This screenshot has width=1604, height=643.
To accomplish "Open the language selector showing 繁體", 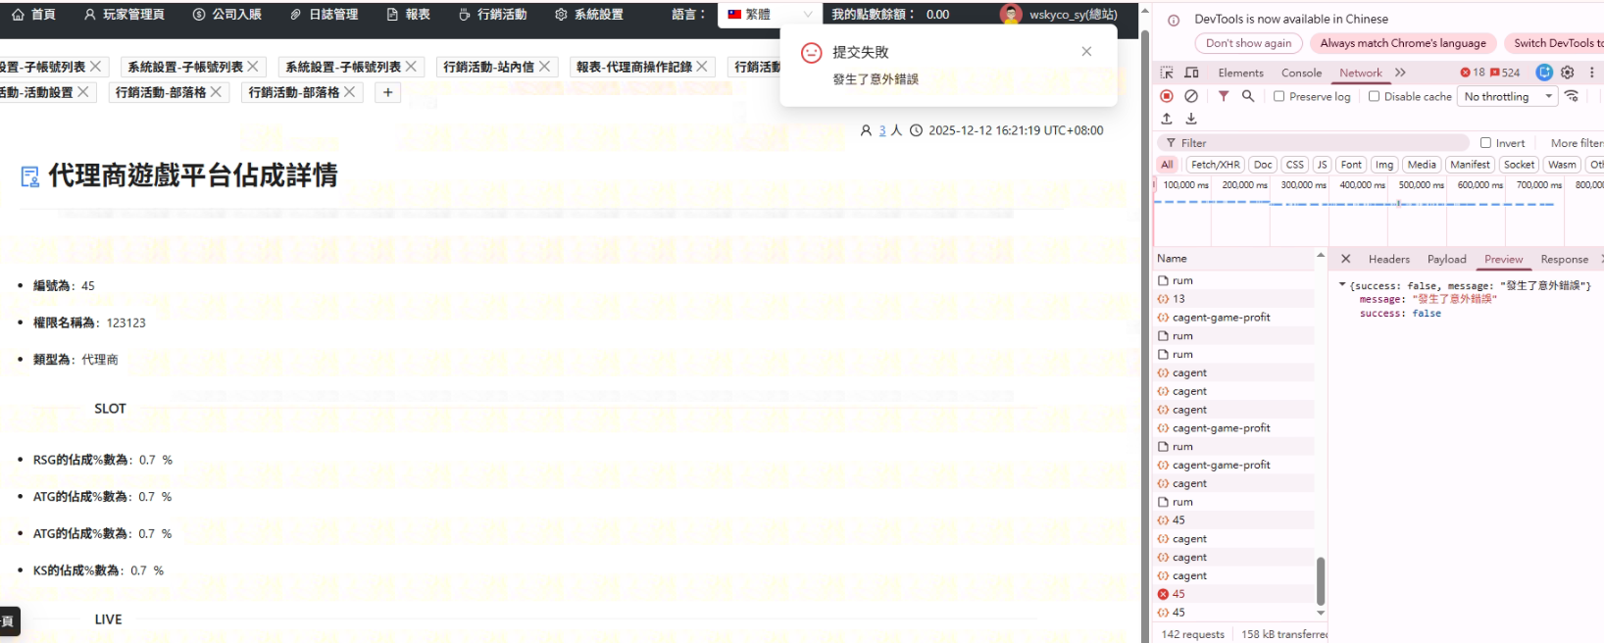I will click(769, 15).
